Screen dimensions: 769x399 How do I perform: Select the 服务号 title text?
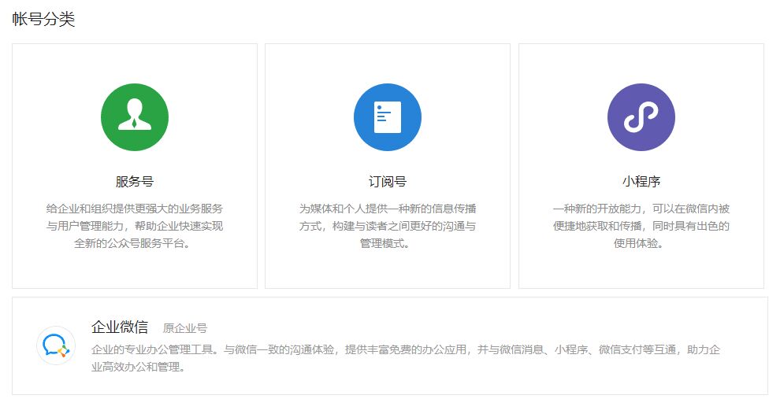coord(135,182)
